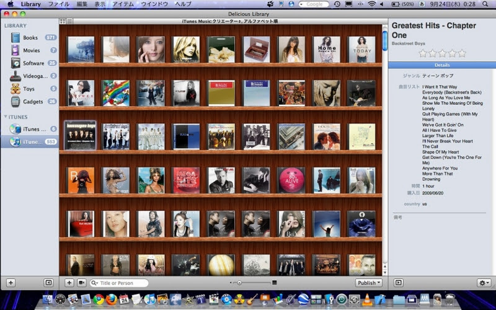Set cover size to largest via big square
The width and height of the screenshot is (496, 310).
click(x=274, y=283)
